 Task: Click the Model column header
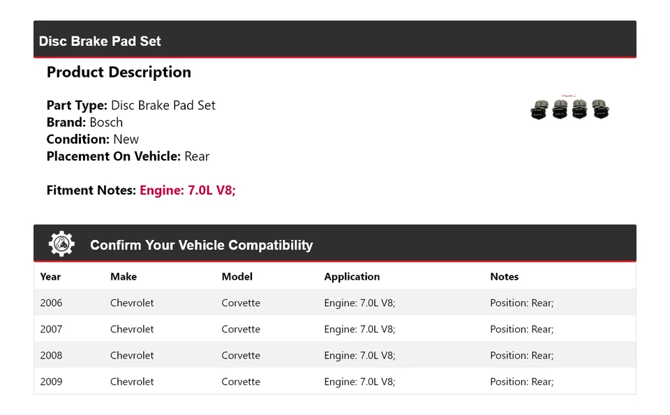coord(237,277)
